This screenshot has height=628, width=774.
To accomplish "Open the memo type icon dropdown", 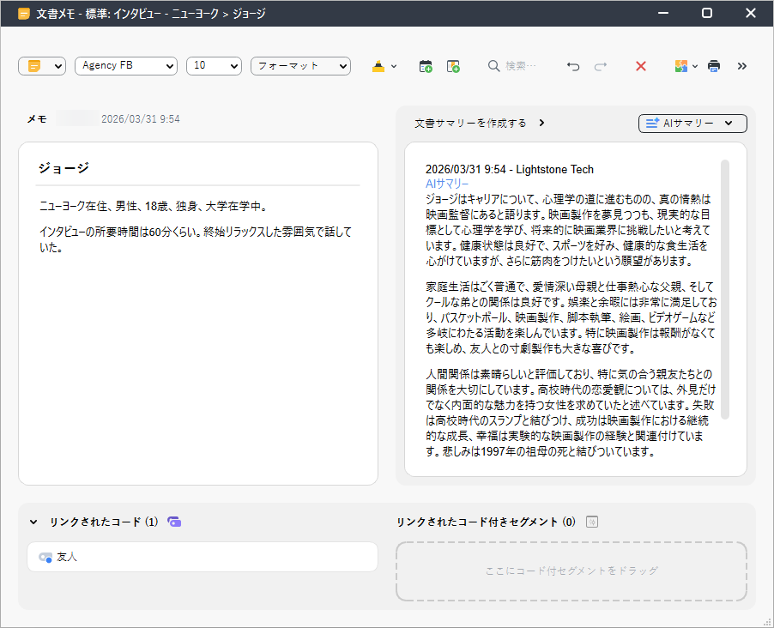I will click(42, 66).
